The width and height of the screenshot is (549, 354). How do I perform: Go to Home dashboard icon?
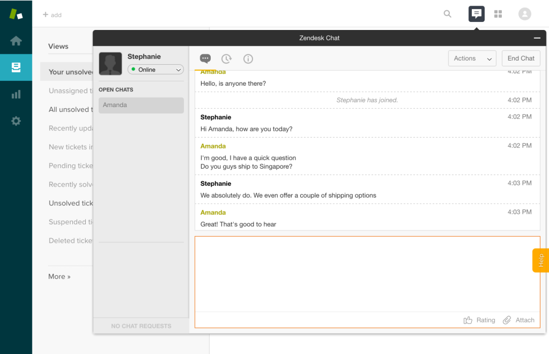click(x=16, y=41)
